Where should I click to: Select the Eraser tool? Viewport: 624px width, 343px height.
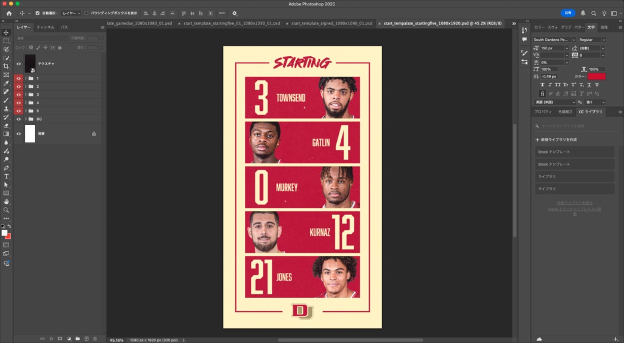6,126
